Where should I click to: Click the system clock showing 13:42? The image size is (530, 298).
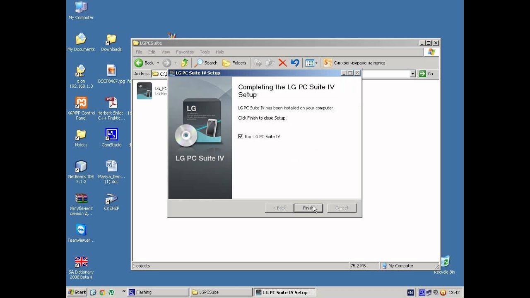pos(454,292)
